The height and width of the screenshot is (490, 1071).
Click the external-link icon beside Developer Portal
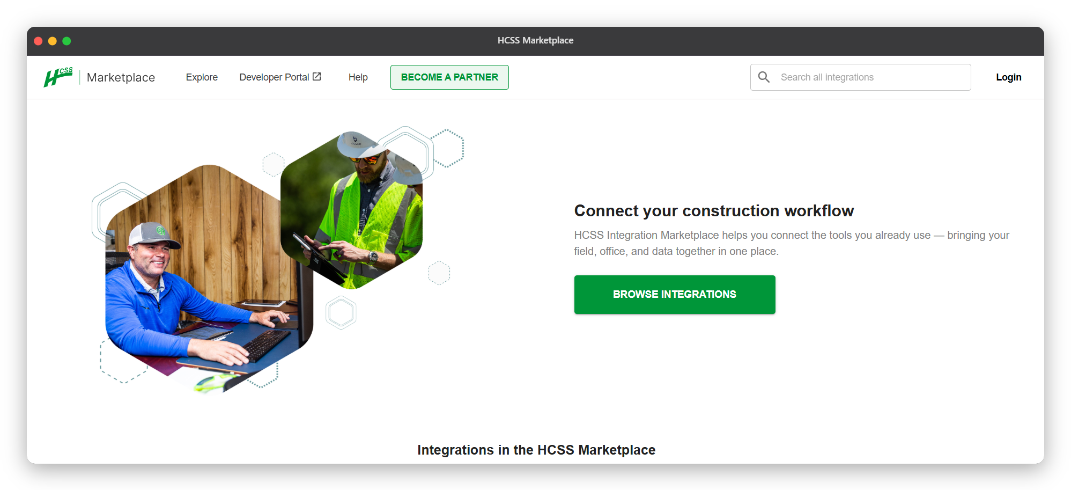pos(317,77)
